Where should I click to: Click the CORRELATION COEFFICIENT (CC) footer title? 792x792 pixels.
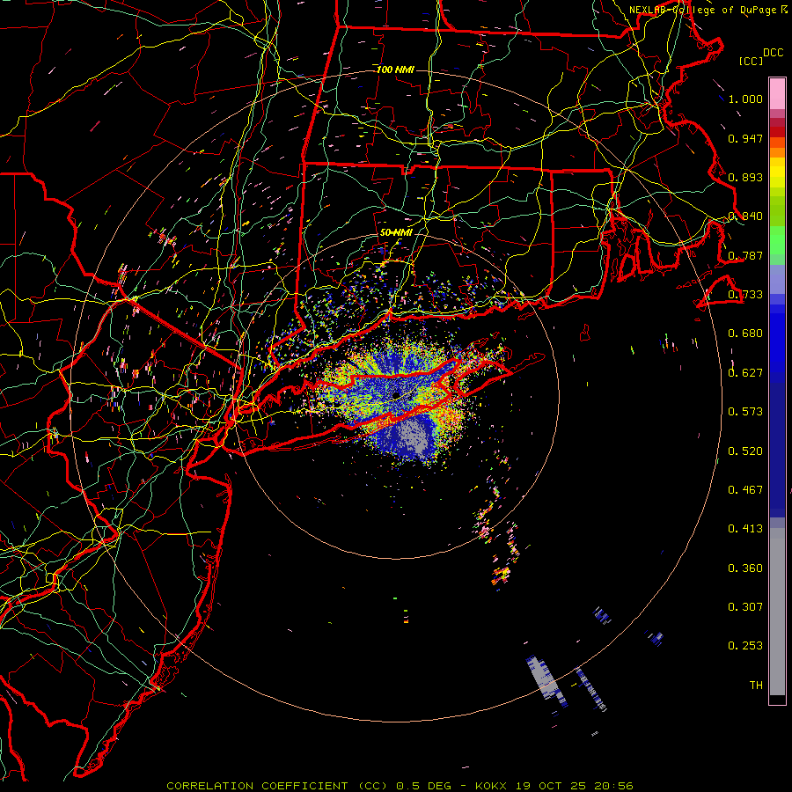pos(277,786)
